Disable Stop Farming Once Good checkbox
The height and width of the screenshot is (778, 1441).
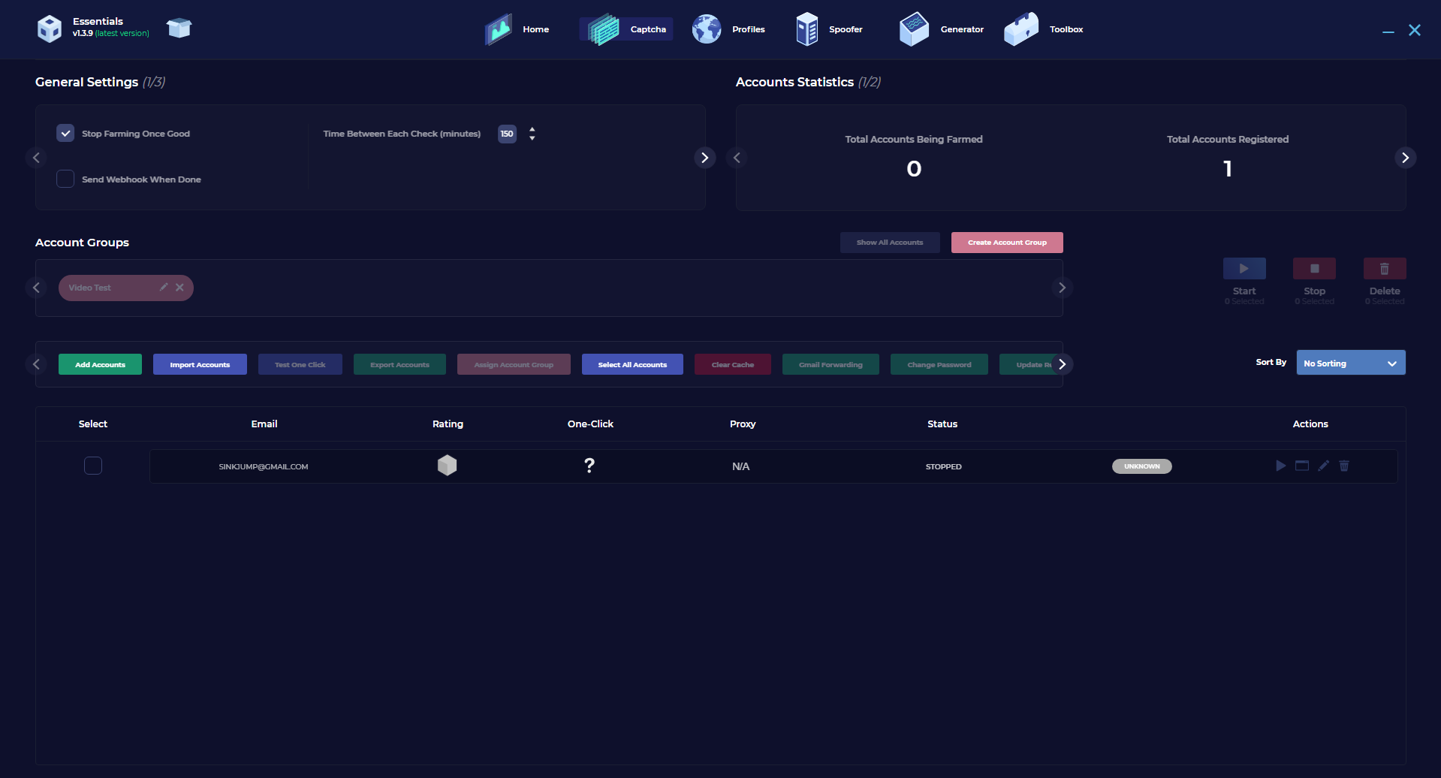point(65,133)
